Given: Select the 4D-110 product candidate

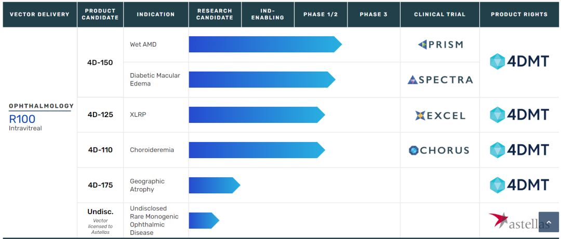Looking at the screenshot, I should [x=100, y=150].
